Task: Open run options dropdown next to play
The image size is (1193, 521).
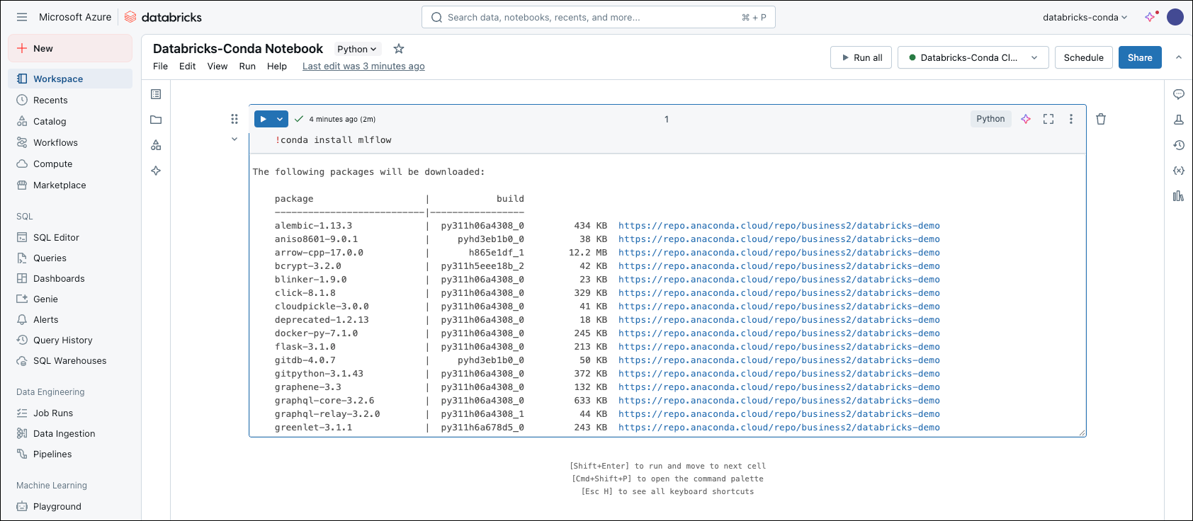Action: click(x=280, y=119)
